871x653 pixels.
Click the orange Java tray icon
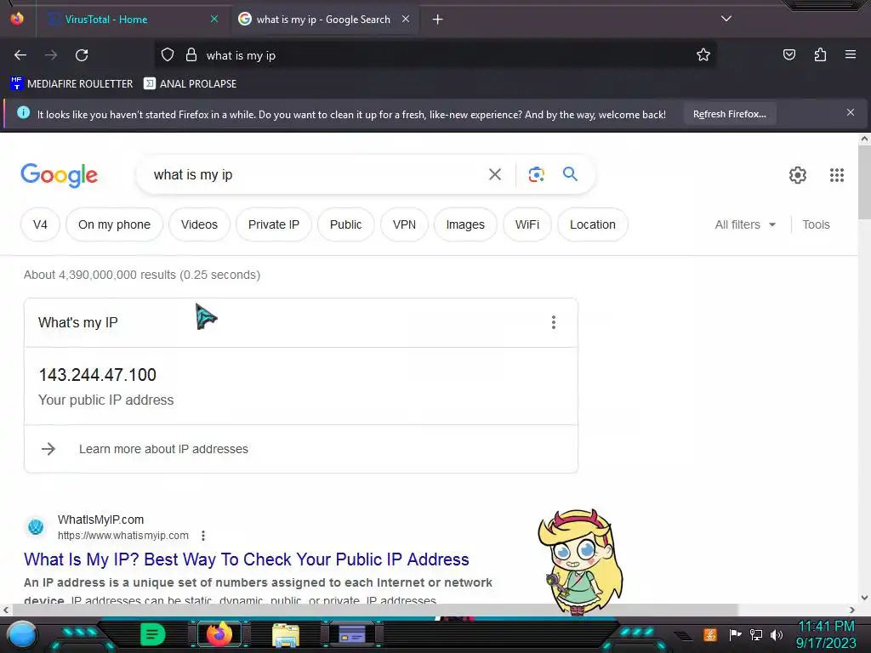[710, 634]
